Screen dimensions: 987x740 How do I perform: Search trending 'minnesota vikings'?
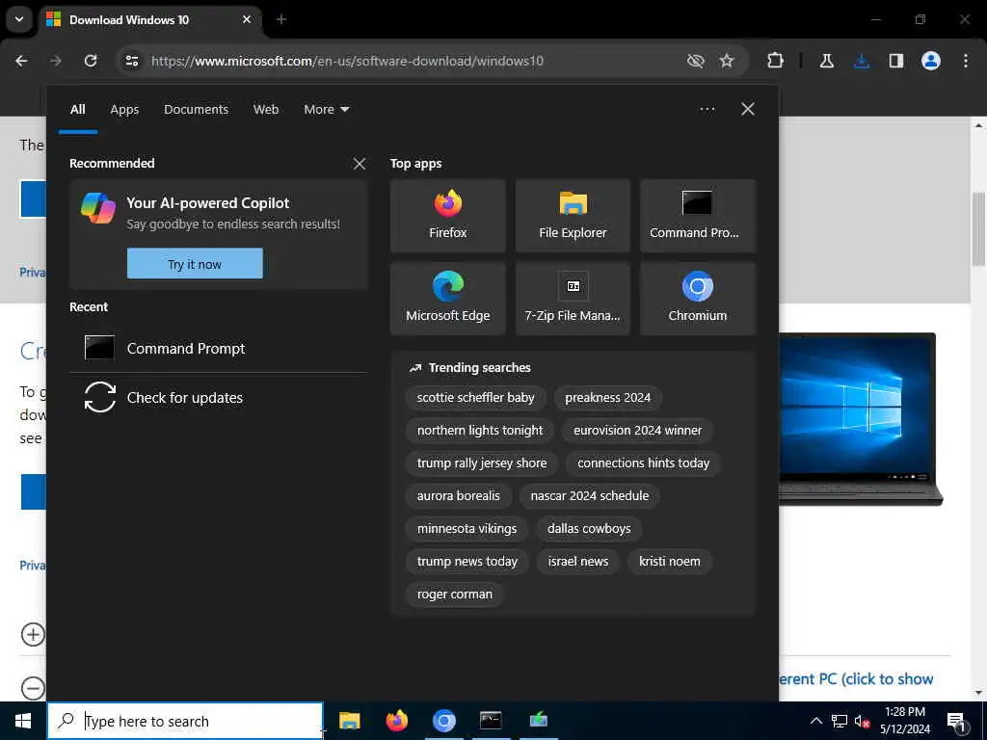(467, 529)
